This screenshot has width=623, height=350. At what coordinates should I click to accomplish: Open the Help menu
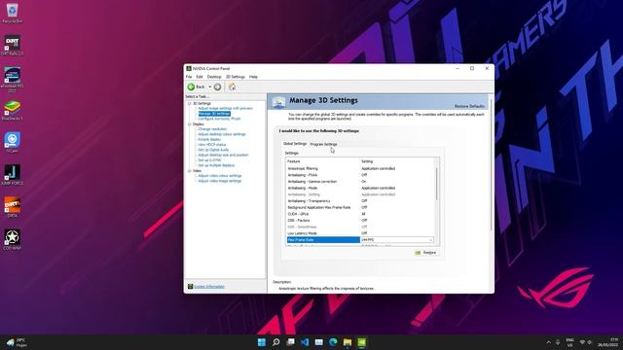tap(253, 77)
